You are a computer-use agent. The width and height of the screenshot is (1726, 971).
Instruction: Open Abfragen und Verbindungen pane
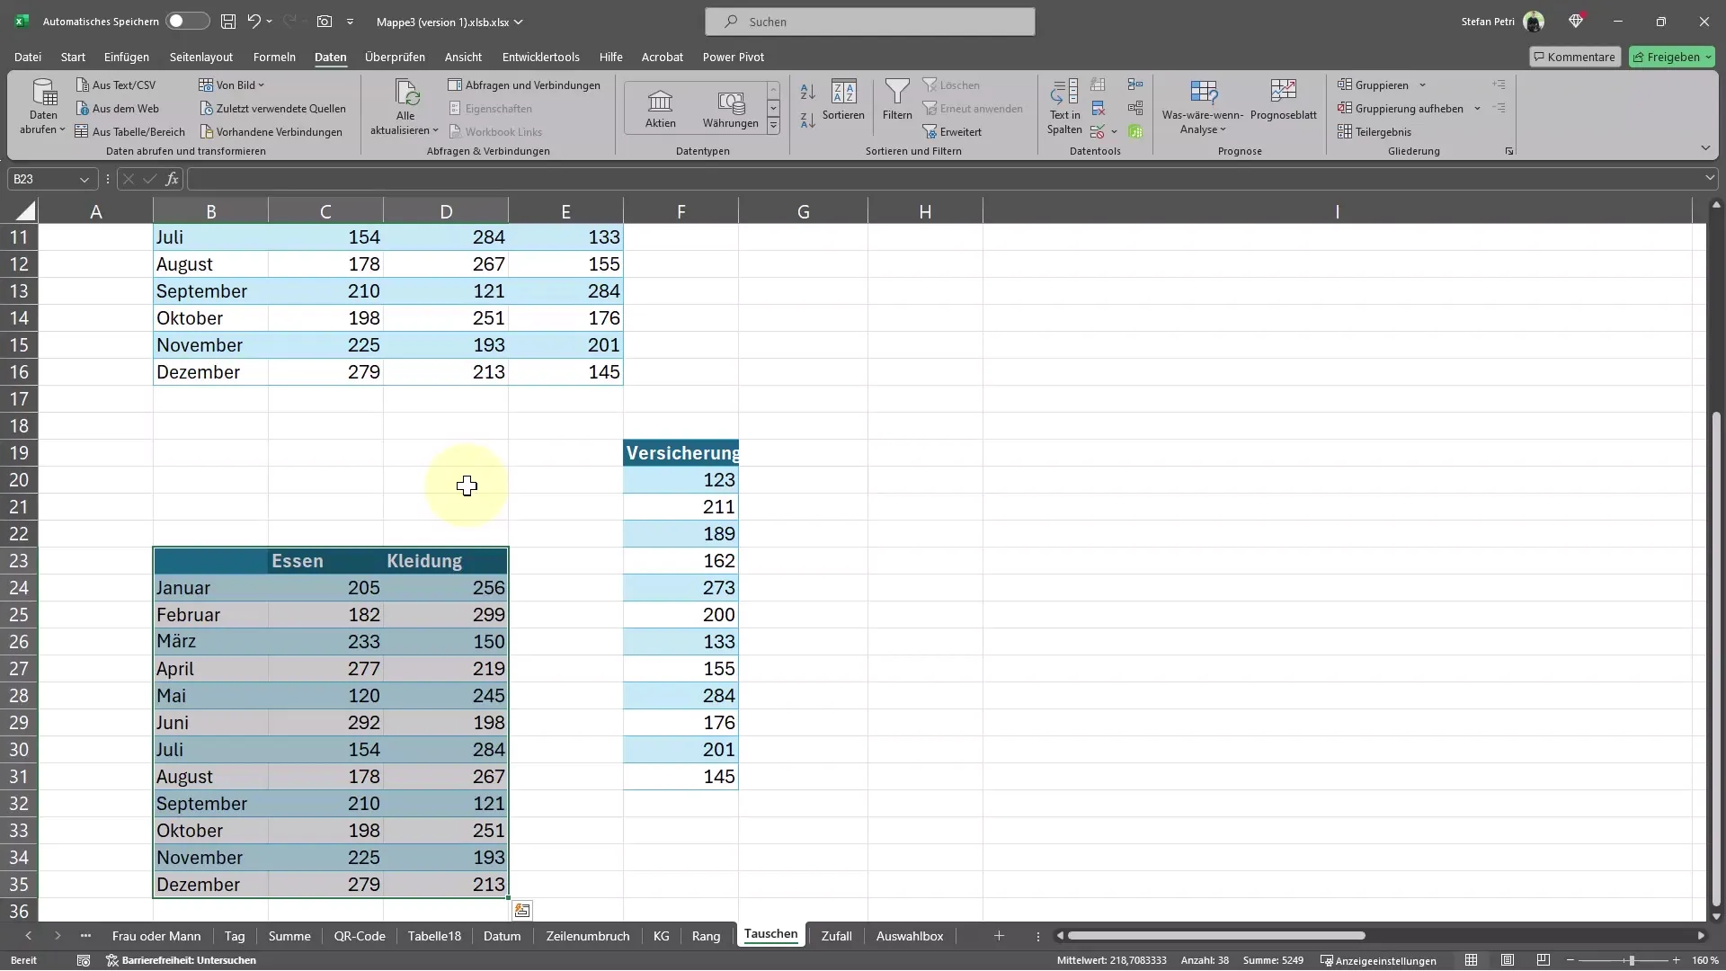pos(524,85)
